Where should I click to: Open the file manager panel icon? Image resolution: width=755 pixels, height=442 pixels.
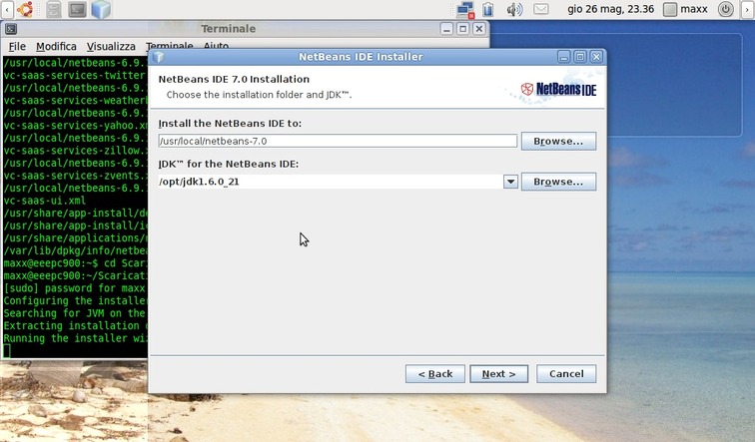pos(53,10)
